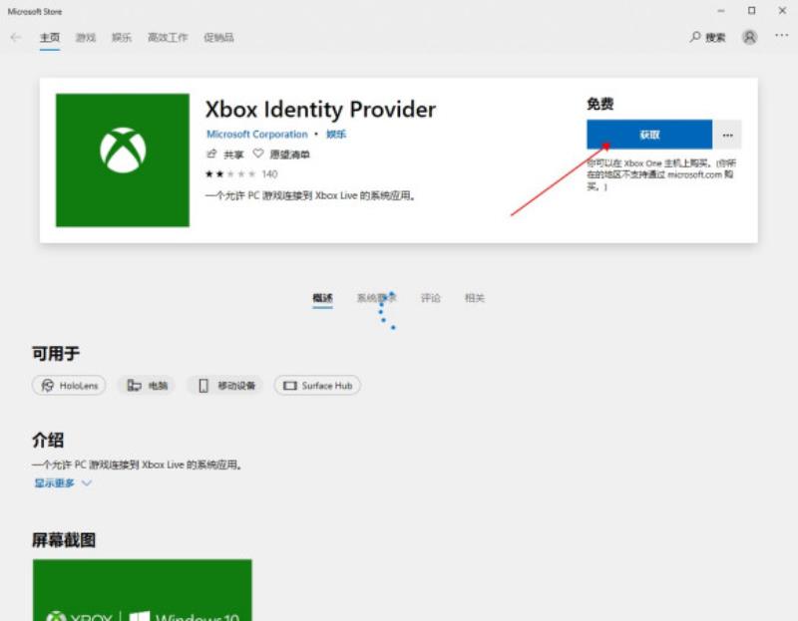Click the green Xbox app logo
This screenshot has height=621, width=798.
tap(123, 160)
